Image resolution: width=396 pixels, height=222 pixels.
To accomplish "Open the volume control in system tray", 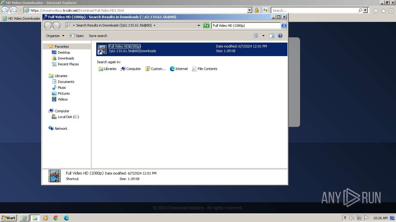I will coord(352,218).
